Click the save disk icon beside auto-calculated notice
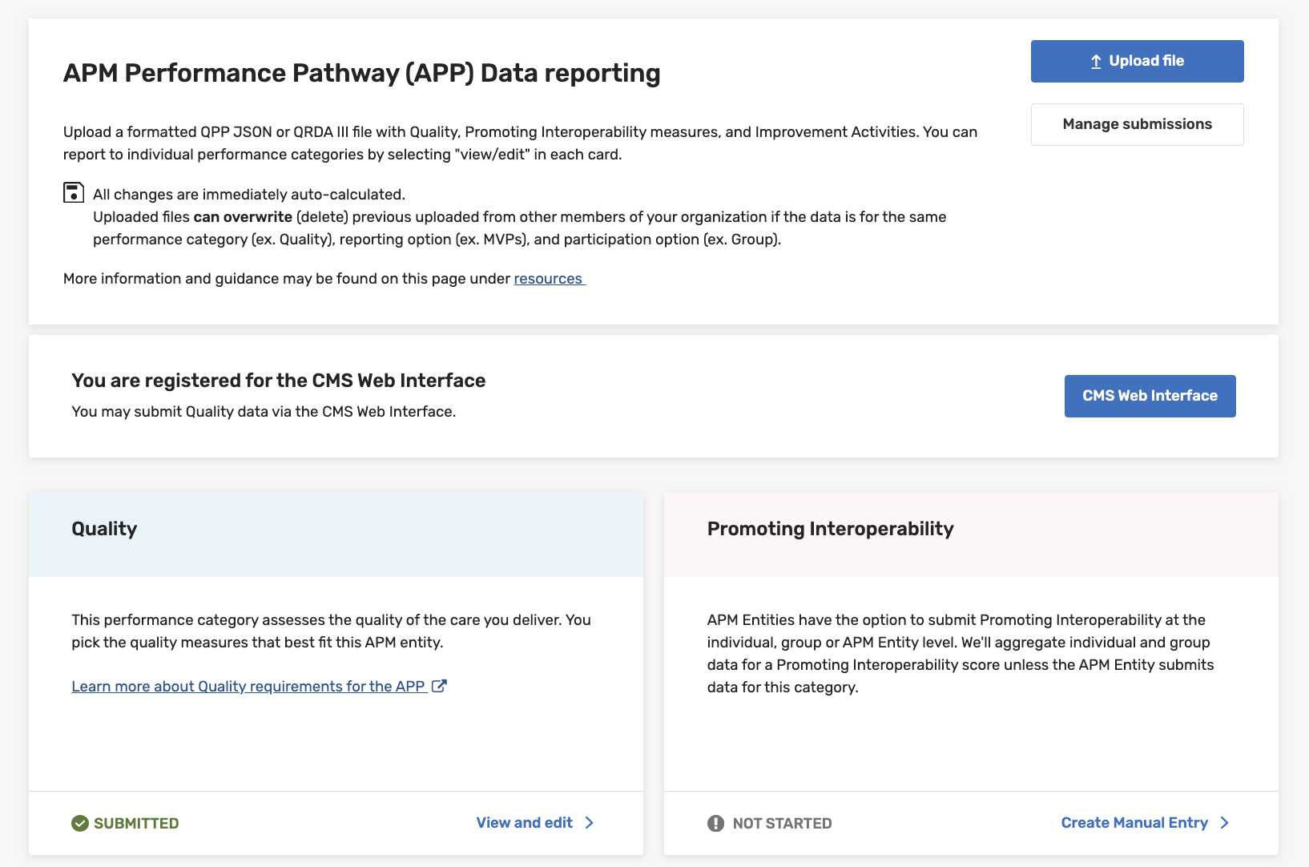Viewport: 1309px width, 867px height. 74,193
